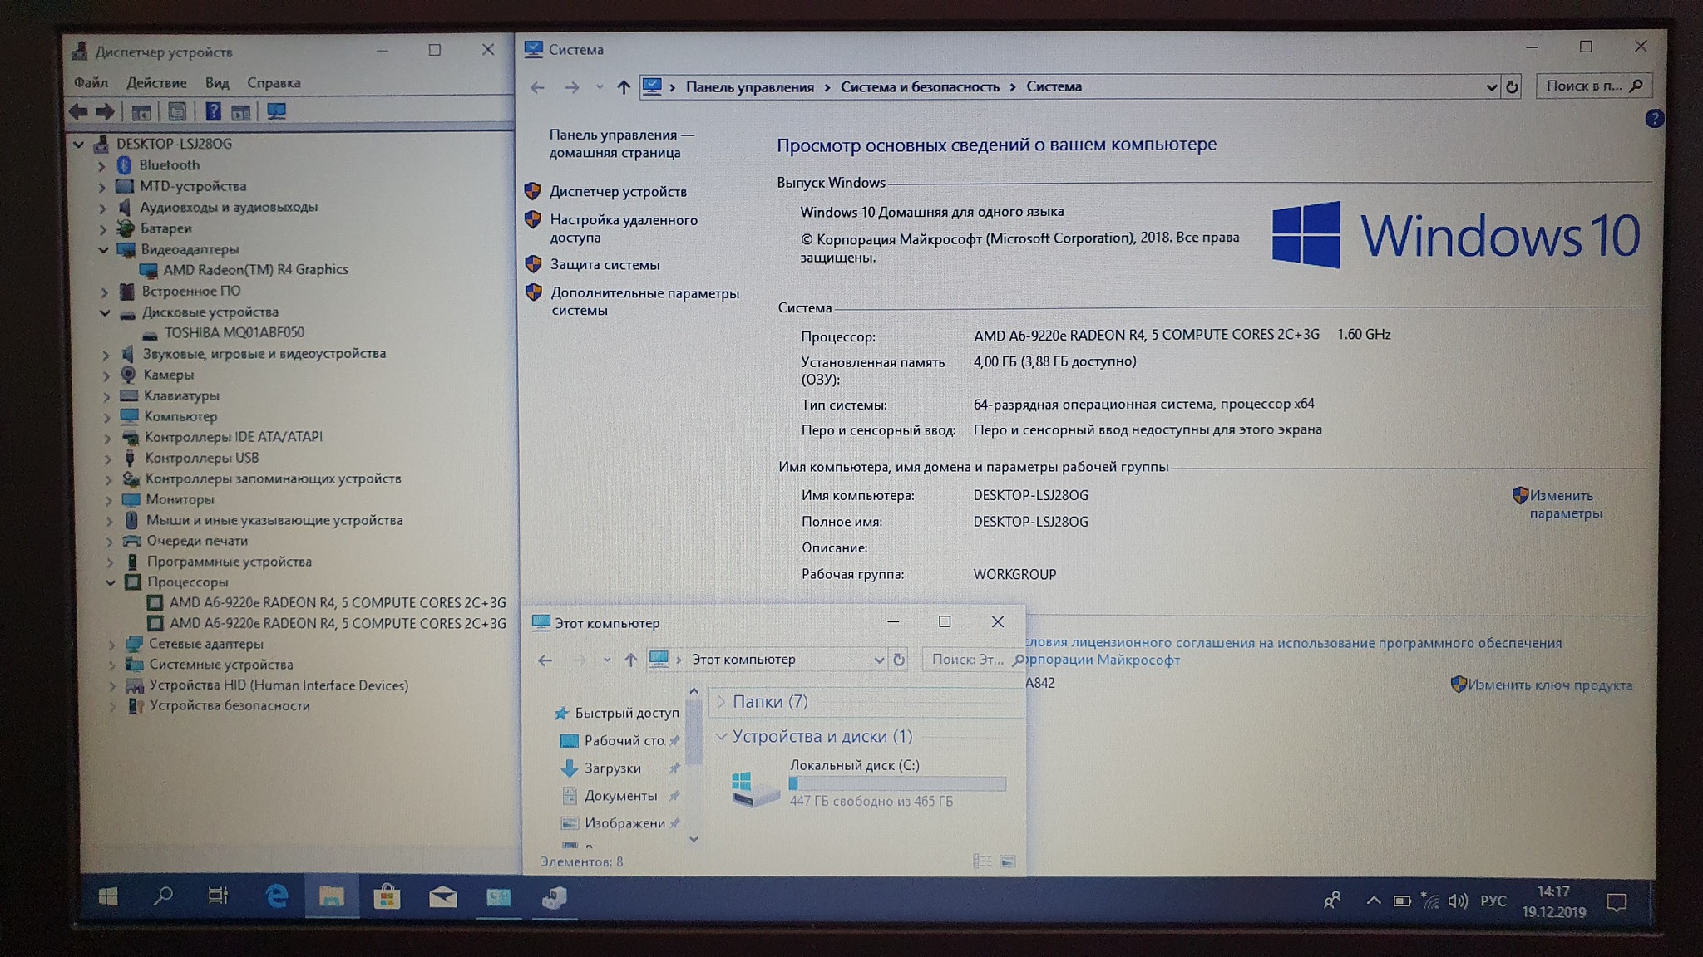This screenshot has height=957, width=1703.
Task: Open the Действие menu
Action: point(156,82)
